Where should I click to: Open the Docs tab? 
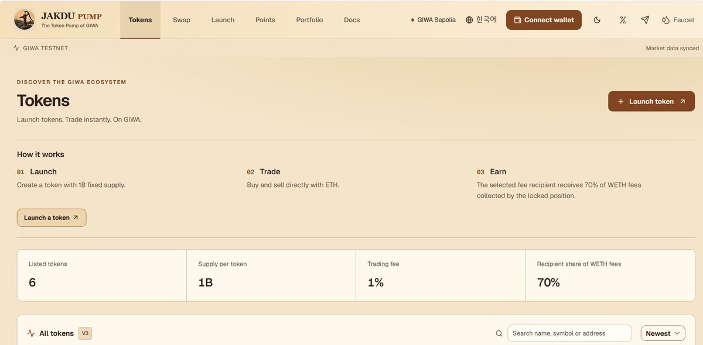[352, 20]
